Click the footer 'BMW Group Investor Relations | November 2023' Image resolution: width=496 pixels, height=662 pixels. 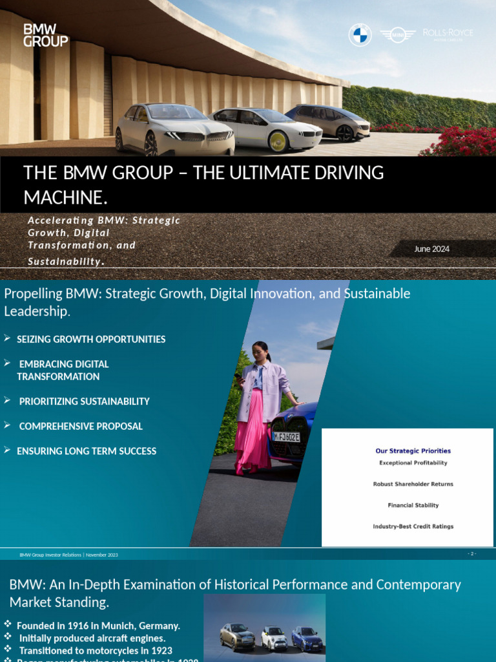click(x=68, y=555)
